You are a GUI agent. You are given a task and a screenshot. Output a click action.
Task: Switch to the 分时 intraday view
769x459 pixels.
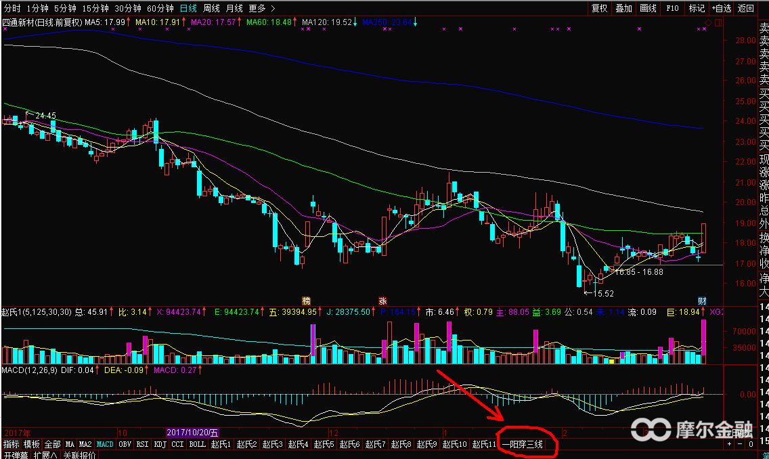pyautogui.click(x=12, y=8)
